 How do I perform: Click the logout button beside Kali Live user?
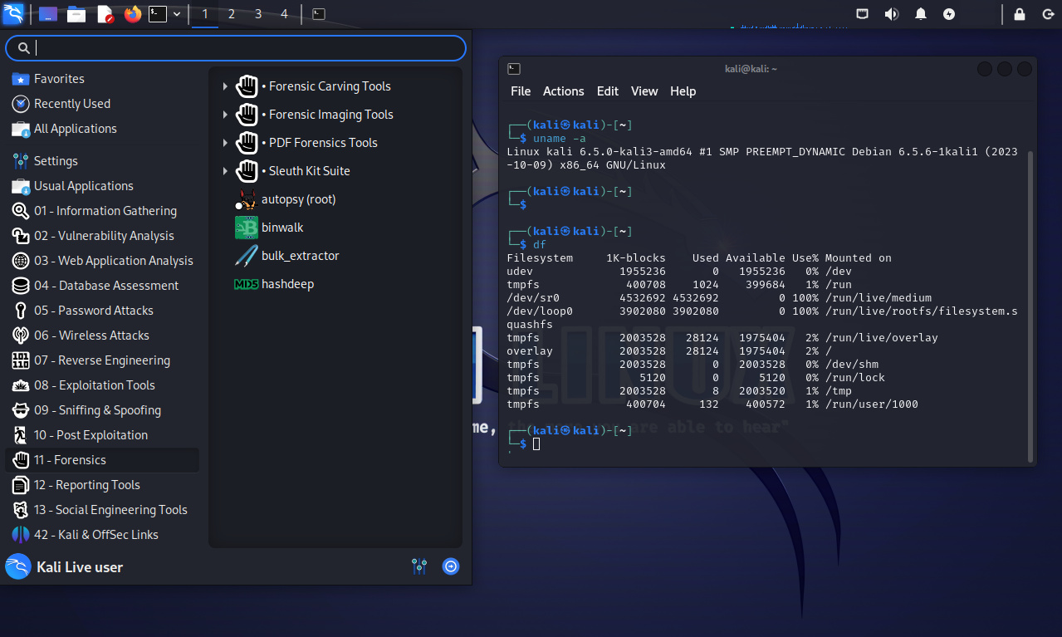tap(451, 566)
